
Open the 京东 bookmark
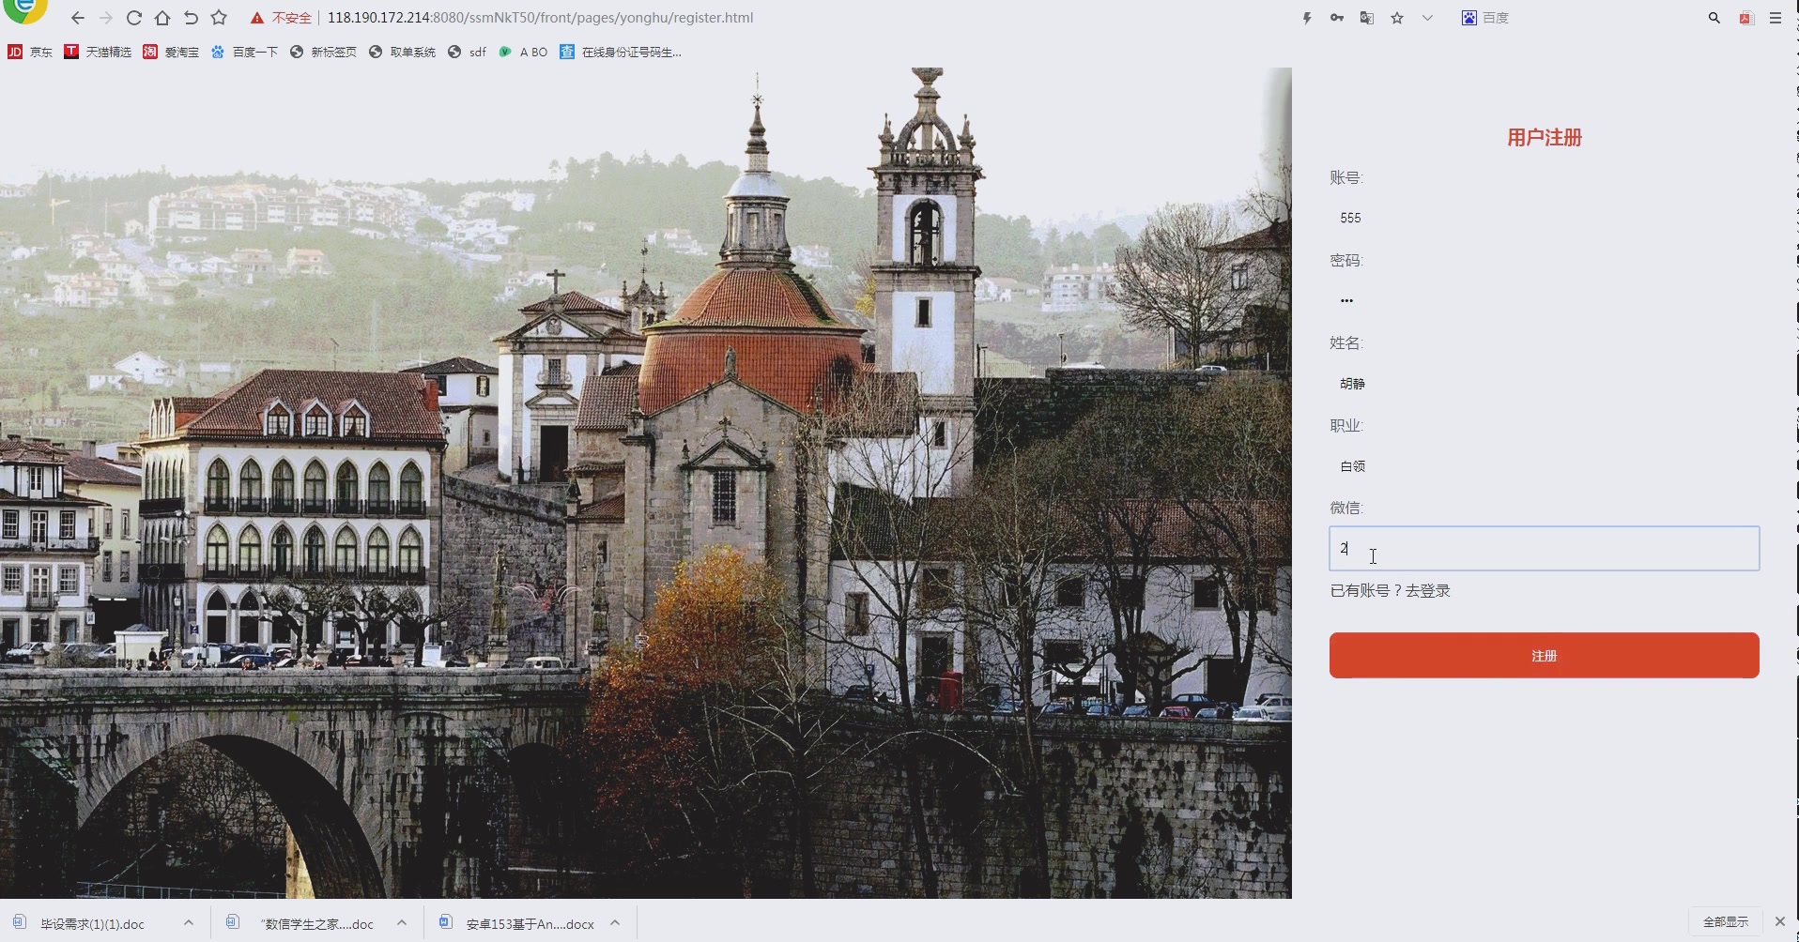coord(30,52)
